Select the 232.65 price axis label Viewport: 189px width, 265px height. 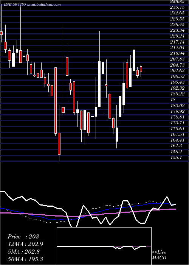pyautogui.click(x=177, y=13)
